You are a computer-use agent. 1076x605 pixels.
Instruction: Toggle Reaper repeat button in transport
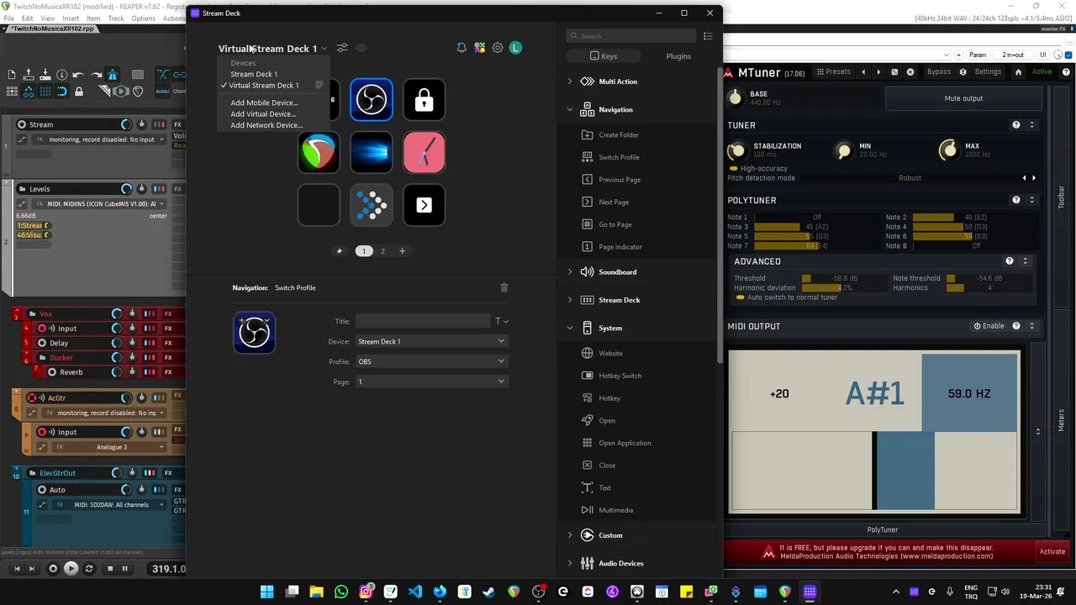(x=89, y=569)
